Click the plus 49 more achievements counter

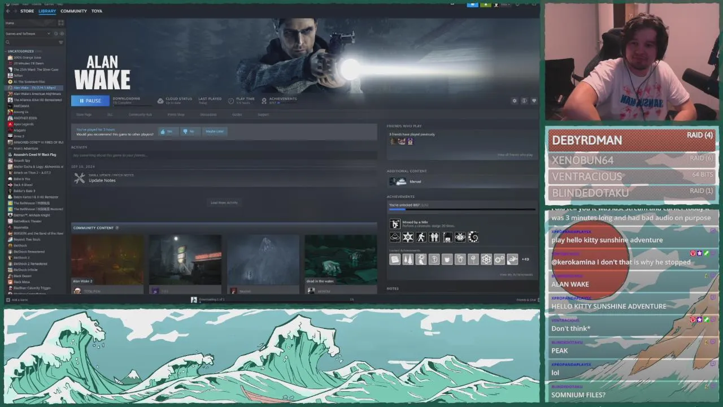[x=525, y=259]
